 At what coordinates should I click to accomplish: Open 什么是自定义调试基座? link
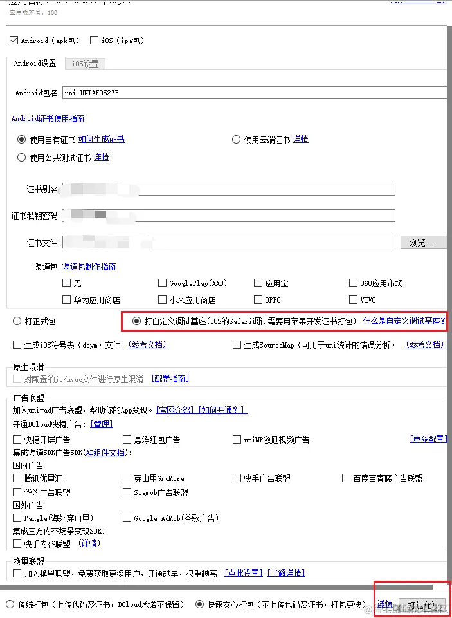tap(404, 321)
